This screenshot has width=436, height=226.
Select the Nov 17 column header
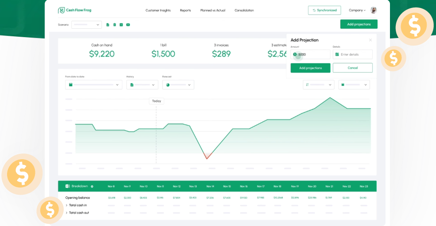[261, 187]
